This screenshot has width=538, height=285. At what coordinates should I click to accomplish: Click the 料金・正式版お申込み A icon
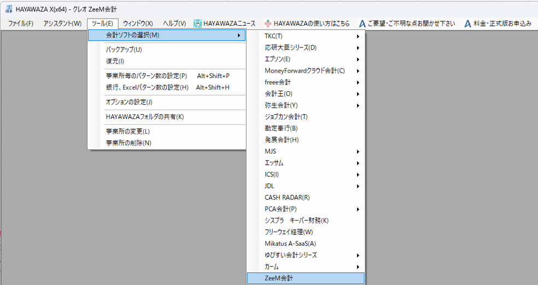pos(467,23)
